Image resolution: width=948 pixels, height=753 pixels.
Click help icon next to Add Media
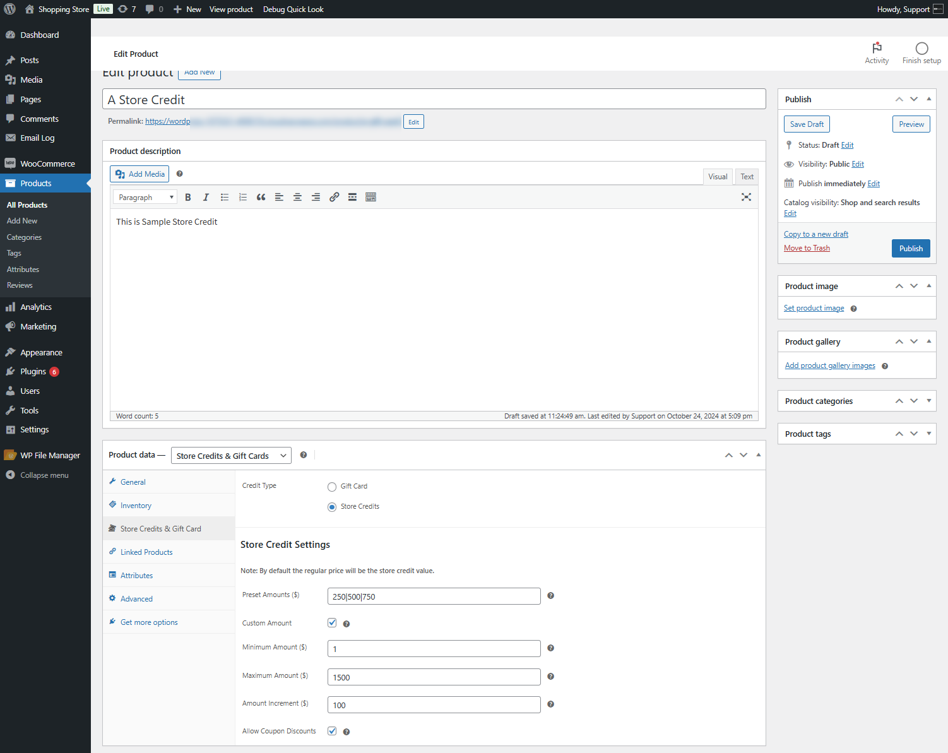click(179, 174)
